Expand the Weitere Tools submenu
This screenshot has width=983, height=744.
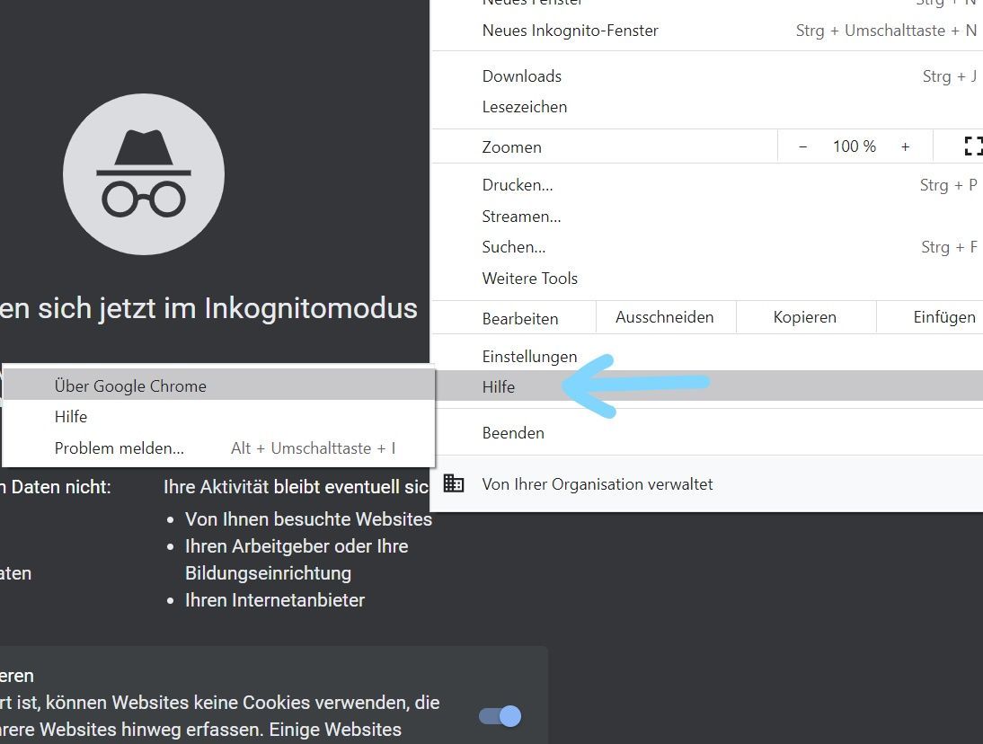(x=707, y=279)
